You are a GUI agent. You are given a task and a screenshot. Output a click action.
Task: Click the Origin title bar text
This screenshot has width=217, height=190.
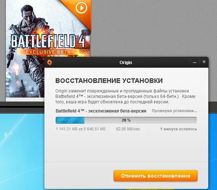[126, 63]
